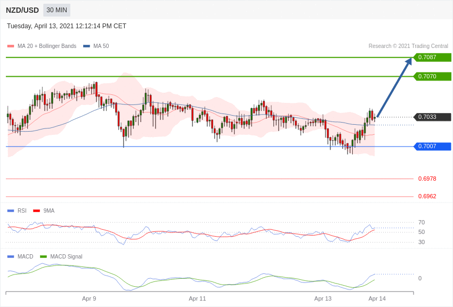Click the Apr 9 date axis label
The height and width of the screenshot is (307, 453).
pyautogui.click(x=89, y=298)
